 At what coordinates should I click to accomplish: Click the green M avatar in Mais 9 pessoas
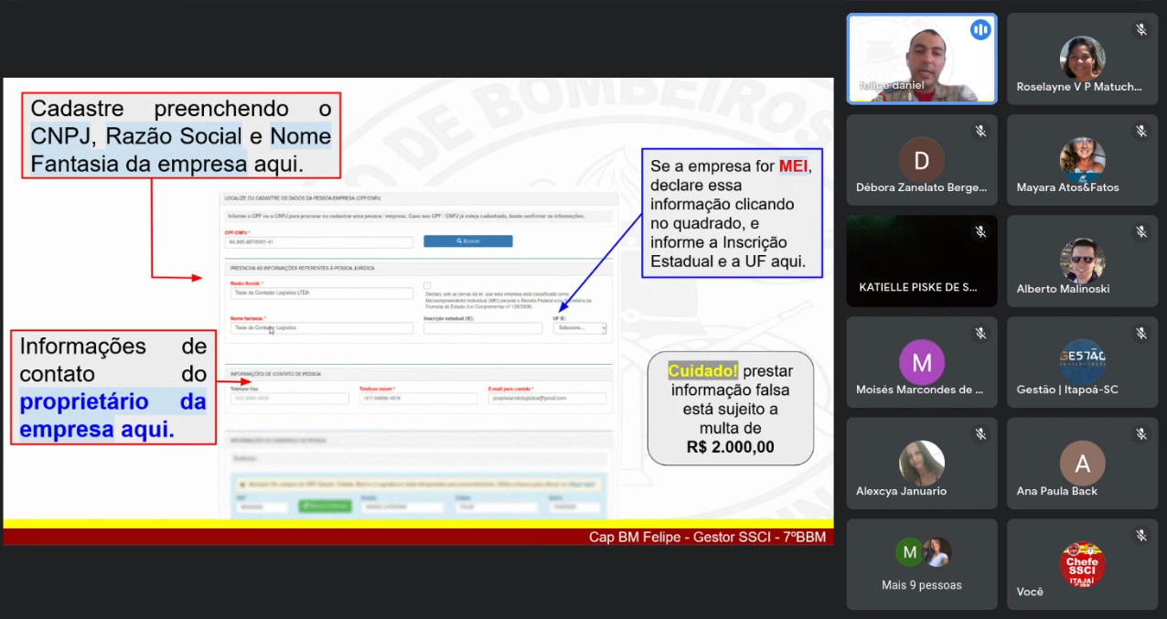[x=909, y=552]
